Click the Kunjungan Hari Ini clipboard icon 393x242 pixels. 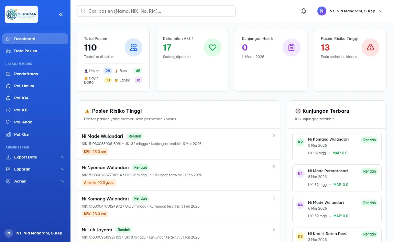291,47
